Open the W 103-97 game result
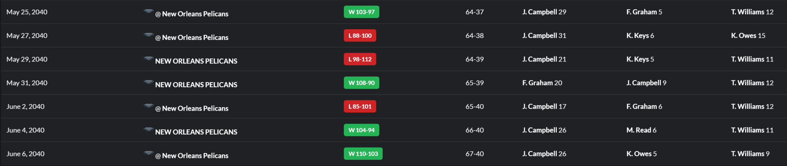The height and width of the screenshot is (166, 787). [x=361, y=12]
